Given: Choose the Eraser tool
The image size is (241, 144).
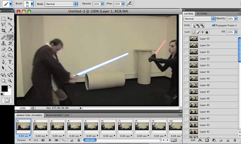Looking at the screenshot, I should (x=3, y=49).
